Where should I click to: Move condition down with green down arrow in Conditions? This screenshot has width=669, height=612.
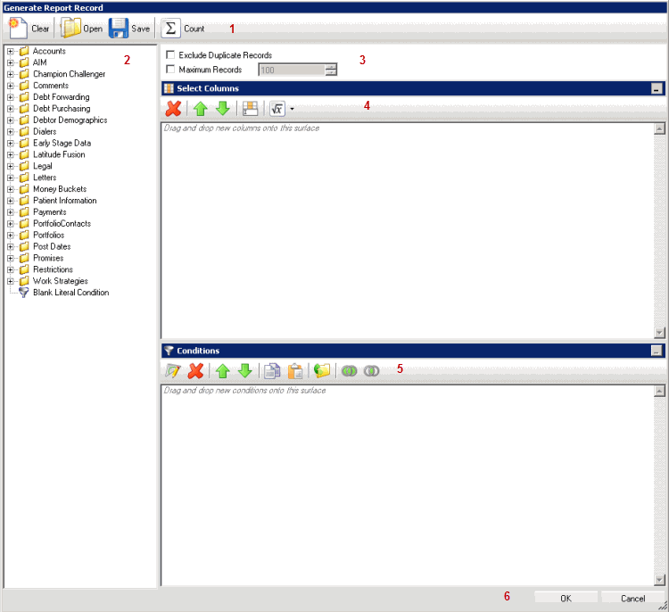click(244, 371)
